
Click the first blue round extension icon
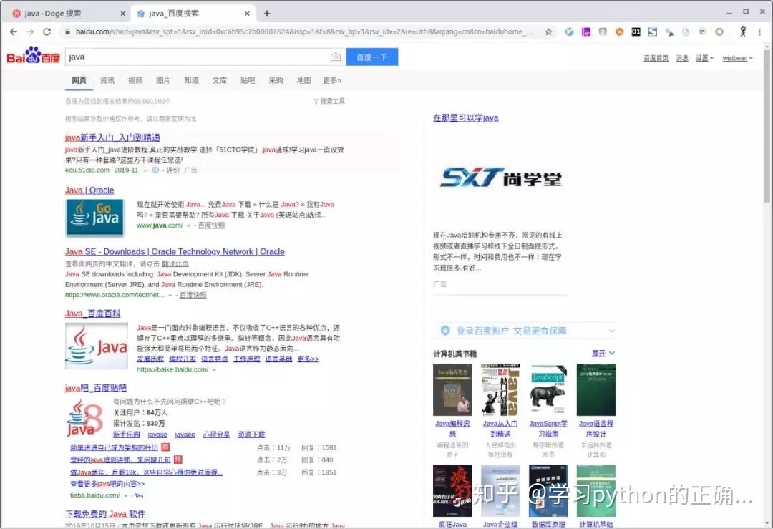coord(569,32)
